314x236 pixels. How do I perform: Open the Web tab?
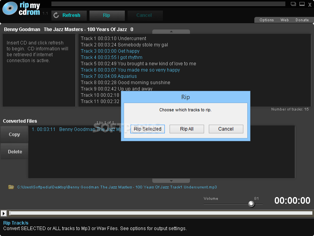click(x=285, y=20)
